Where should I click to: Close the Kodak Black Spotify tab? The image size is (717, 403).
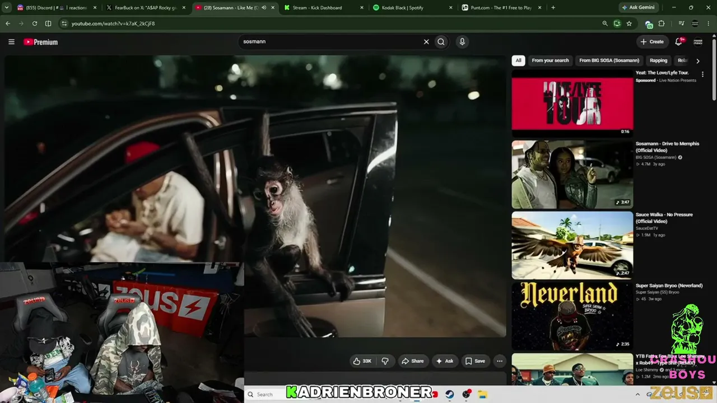[x=451, y=8]
